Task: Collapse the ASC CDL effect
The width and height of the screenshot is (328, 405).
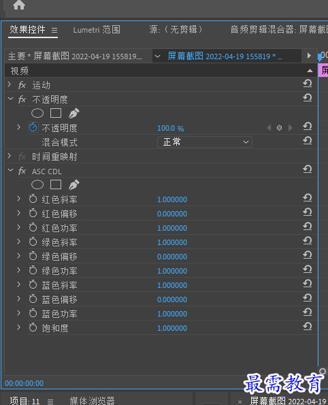Action: click(11, 170)
